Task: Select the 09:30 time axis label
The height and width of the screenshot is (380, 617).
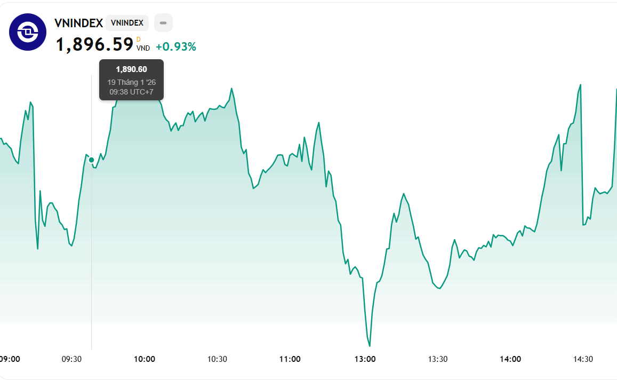Action: (x=72, y=359)
